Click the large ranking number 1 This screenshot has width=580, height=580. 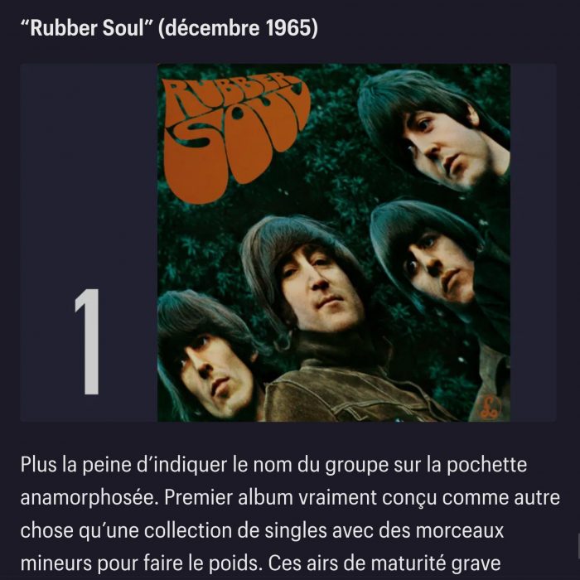(87, 341)
